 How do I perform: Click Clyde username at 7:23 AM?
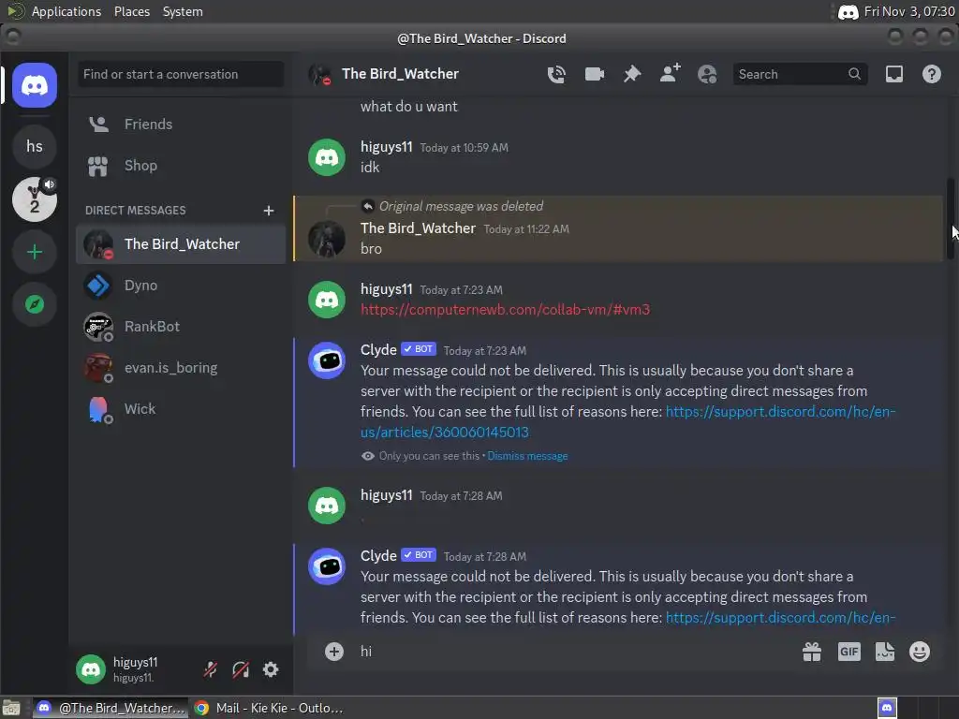pos(378,350)
